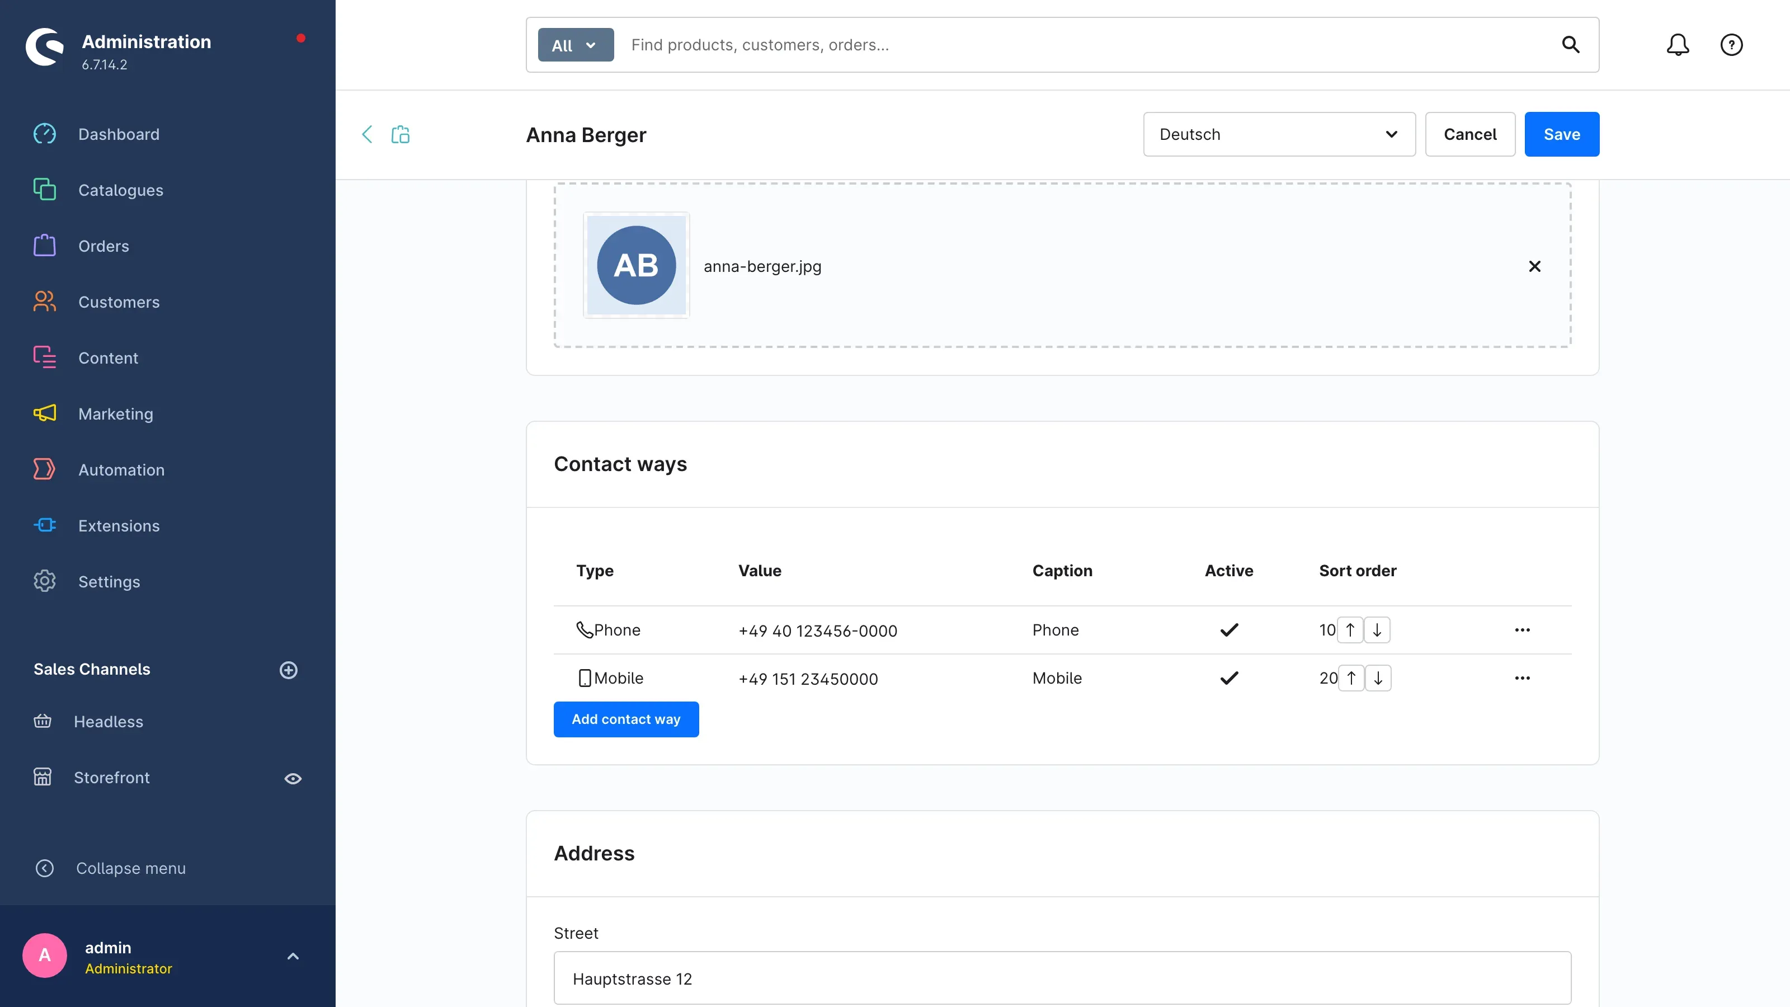This screenshot has height=1007, width=1790.
Task: Click phone number +49 40 123456-0000
Action: [x=817, y=630]
